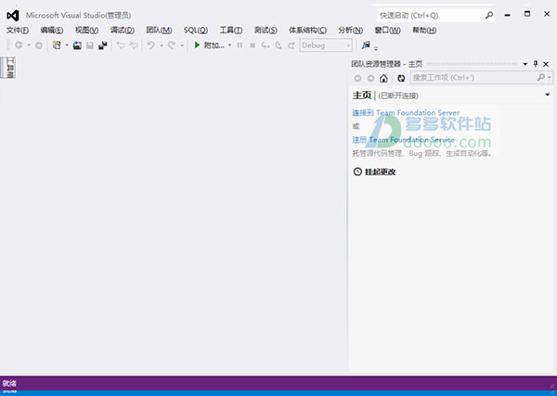Click the Navigate Backward toolbar icon

click(x=19, y=45)
